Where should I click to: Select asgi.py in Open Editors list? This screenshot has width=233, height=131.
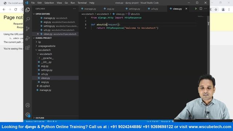[58, 22]
